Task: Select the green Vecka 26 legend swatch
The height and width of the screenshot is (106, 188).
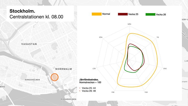Action: [x=150, y=14]
